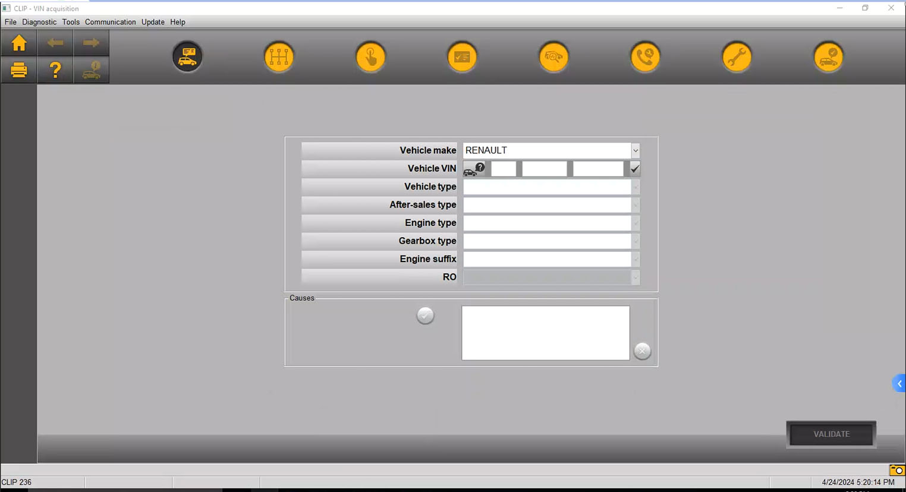906x492 pixels.
Task: Click the car warning icon beside help
Action: [91, 70]
